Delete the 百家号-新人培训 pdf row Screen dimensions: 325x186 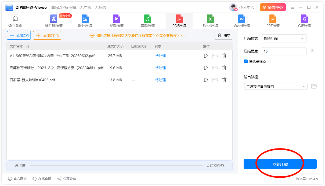(224, 80)
